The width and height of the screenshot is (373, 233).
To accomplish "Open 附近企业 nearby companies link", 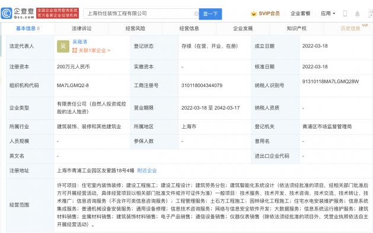I will 147,171.
